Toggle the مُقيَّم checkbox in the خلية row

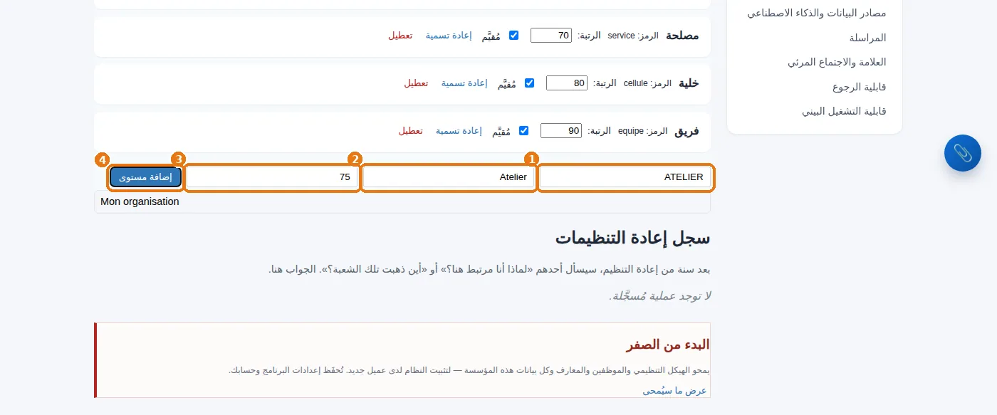pos(529,83)
